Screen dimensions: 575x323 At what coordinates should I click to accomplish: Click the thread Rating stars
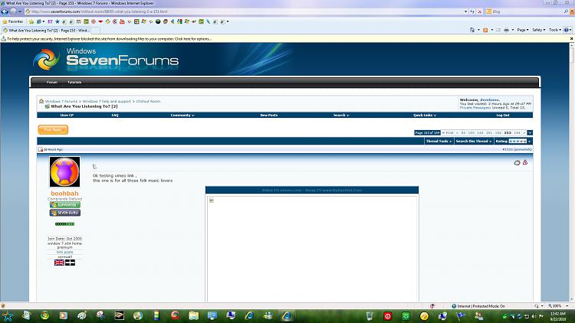point(517,142)
